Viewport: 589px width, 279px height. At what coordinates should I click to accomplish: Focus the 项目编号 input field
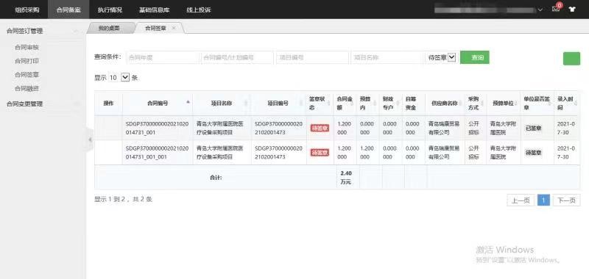[312, 57]
